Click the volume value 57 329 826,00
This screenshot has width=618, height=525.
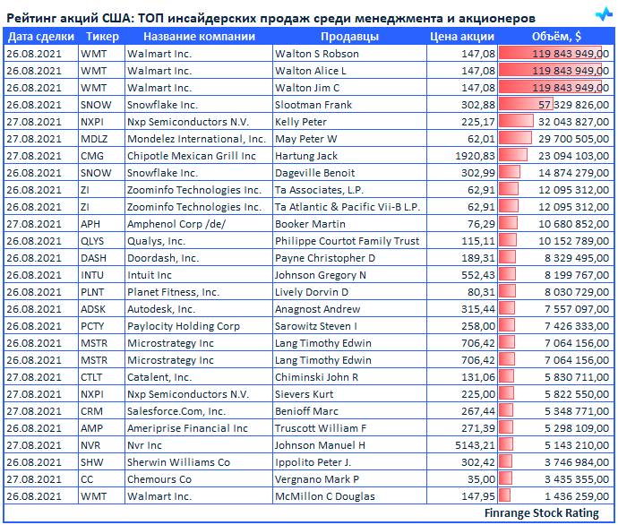point(573,105)
